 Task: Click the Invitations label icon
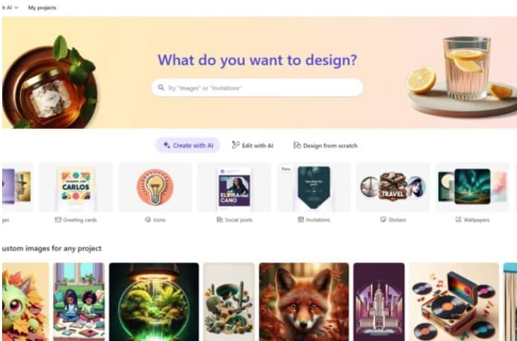[x=300, y=220]
